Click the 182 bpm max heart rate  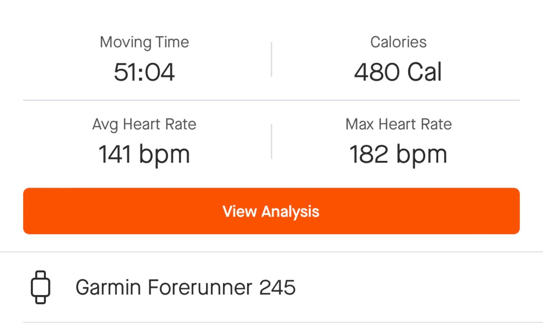(x=398, y=153)
